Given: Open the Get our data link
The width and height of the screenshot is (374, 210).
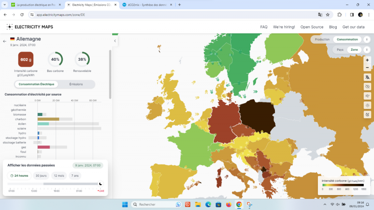Looking at the screenshot, I should point(353,27).
